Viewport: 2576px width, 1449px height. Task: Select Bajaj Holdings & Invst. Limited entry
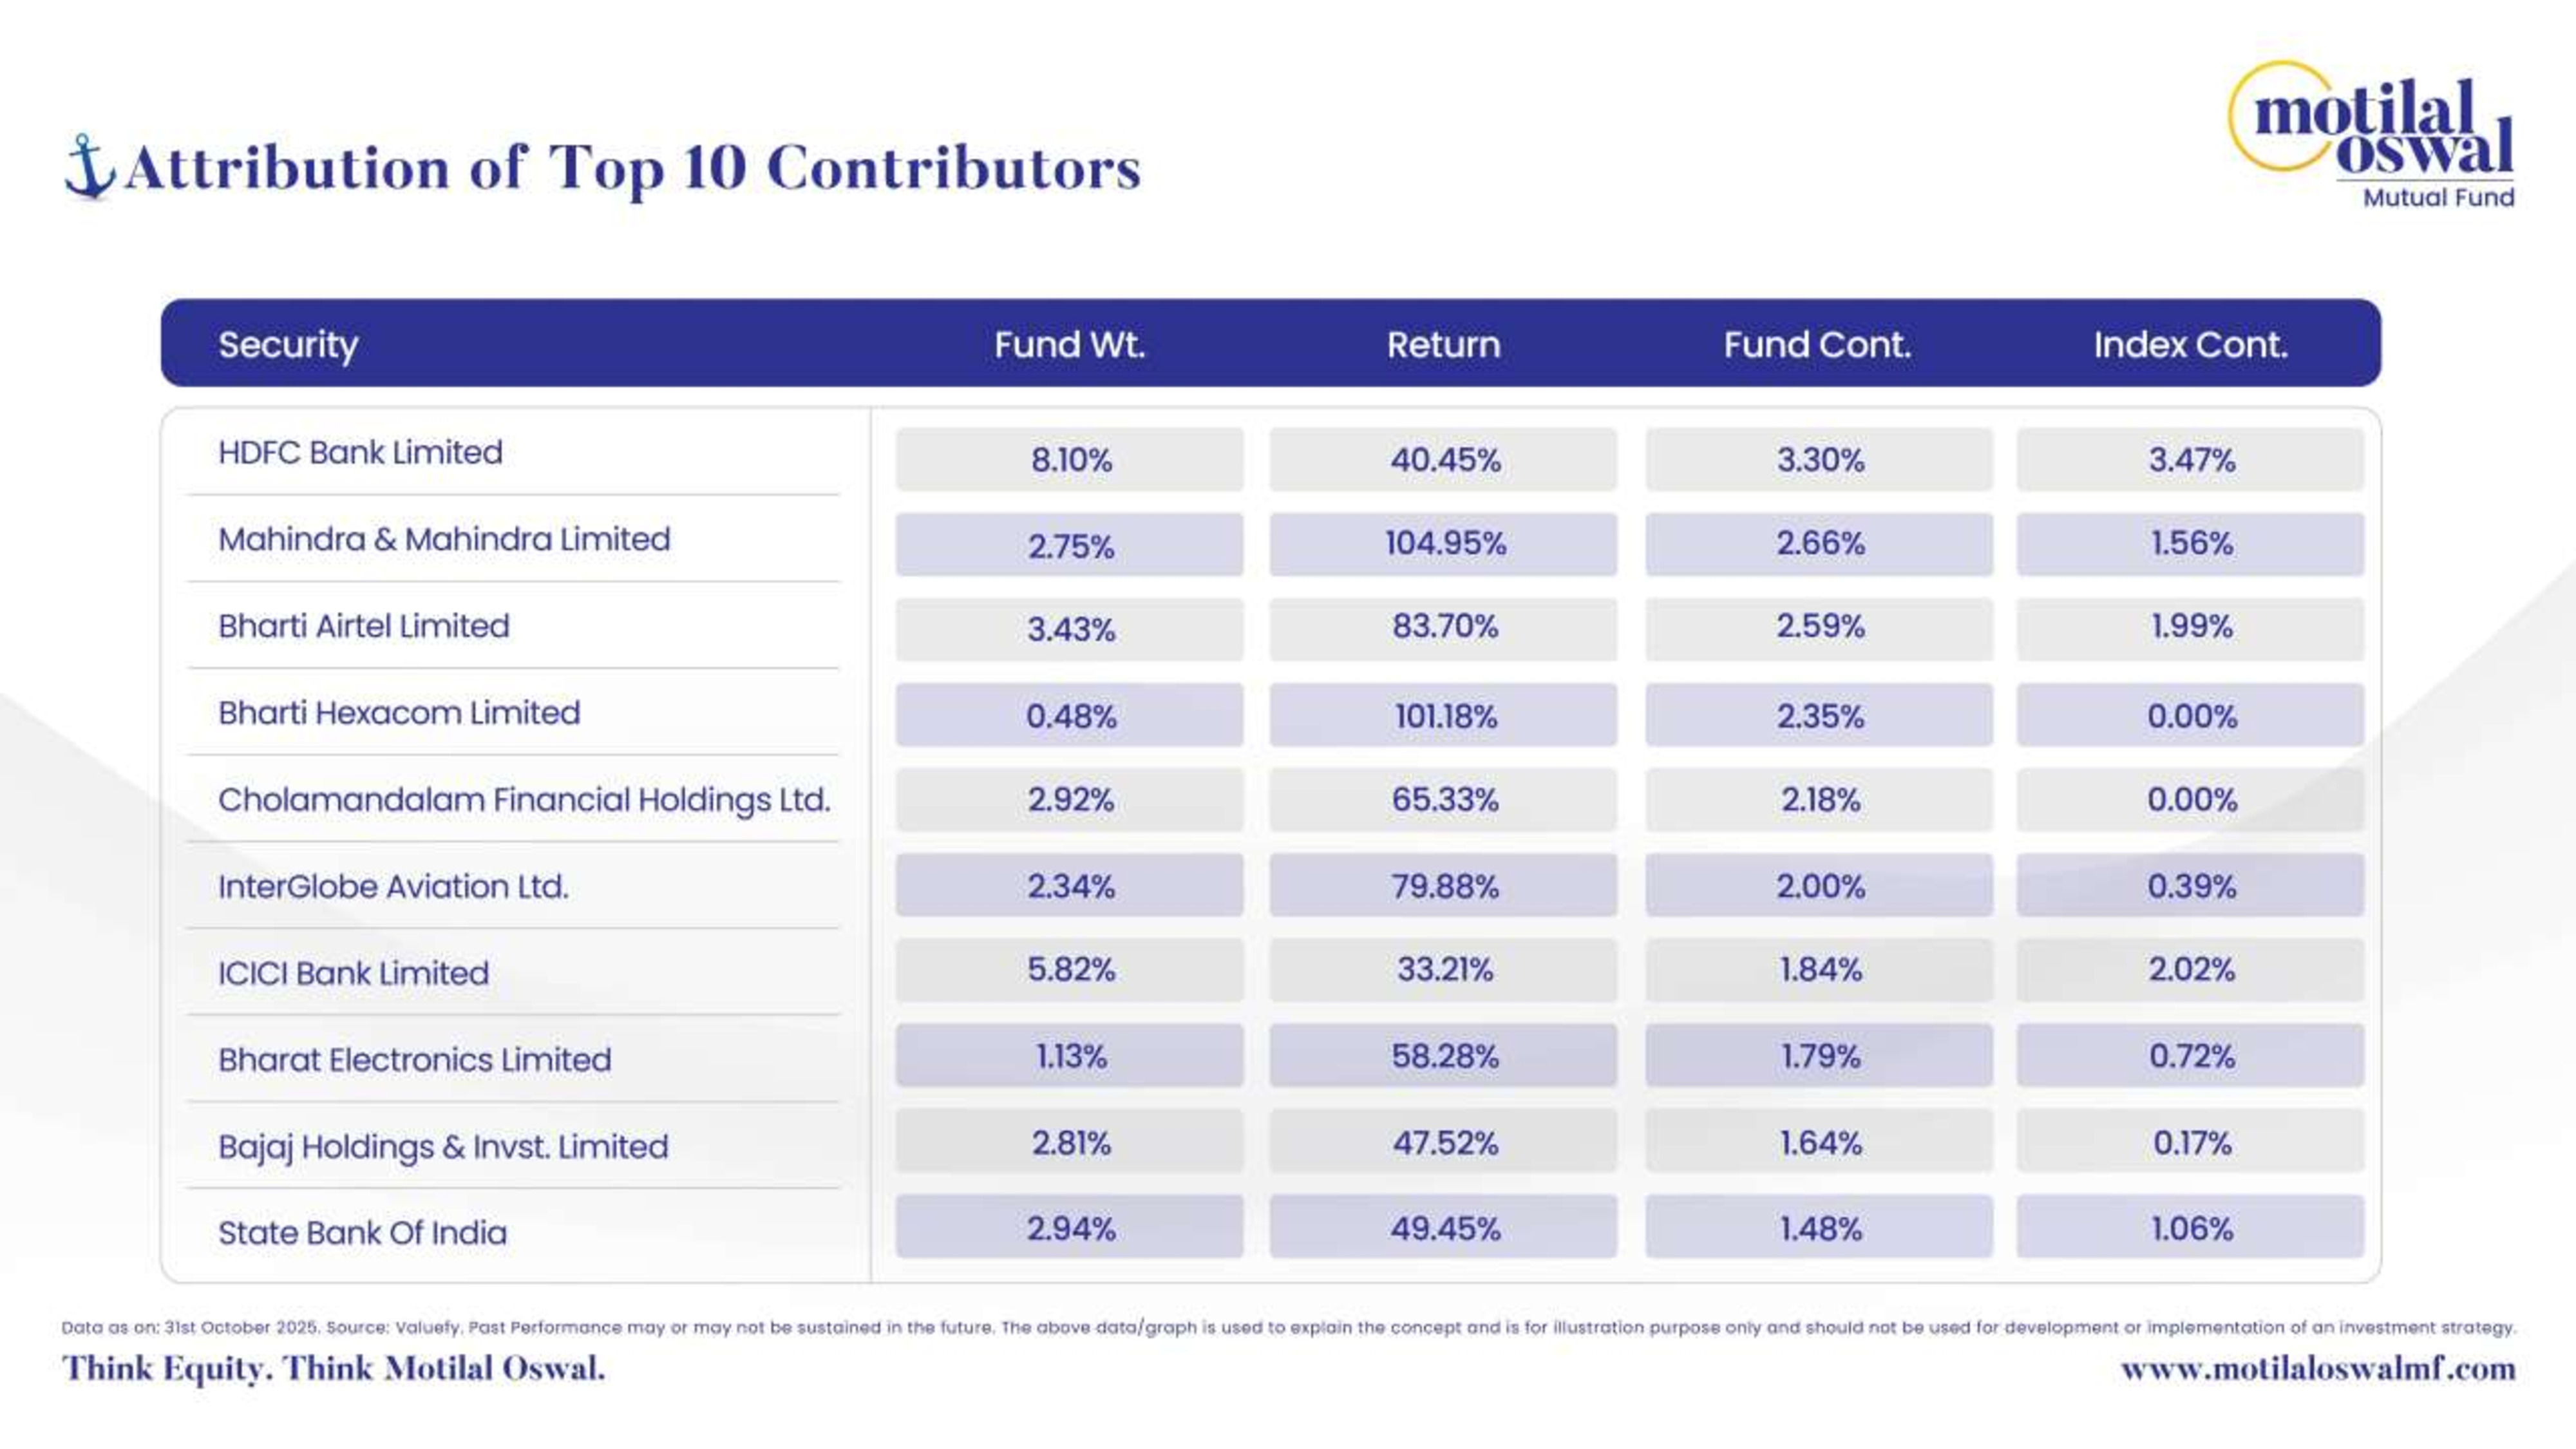[443, 1147]
